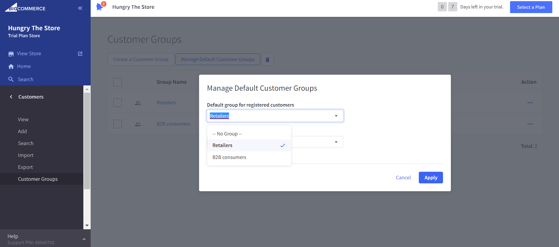The image size is (559, 247).
Task: Open actions ellipsis for Retailers row
Action: (x=530, y=103)
